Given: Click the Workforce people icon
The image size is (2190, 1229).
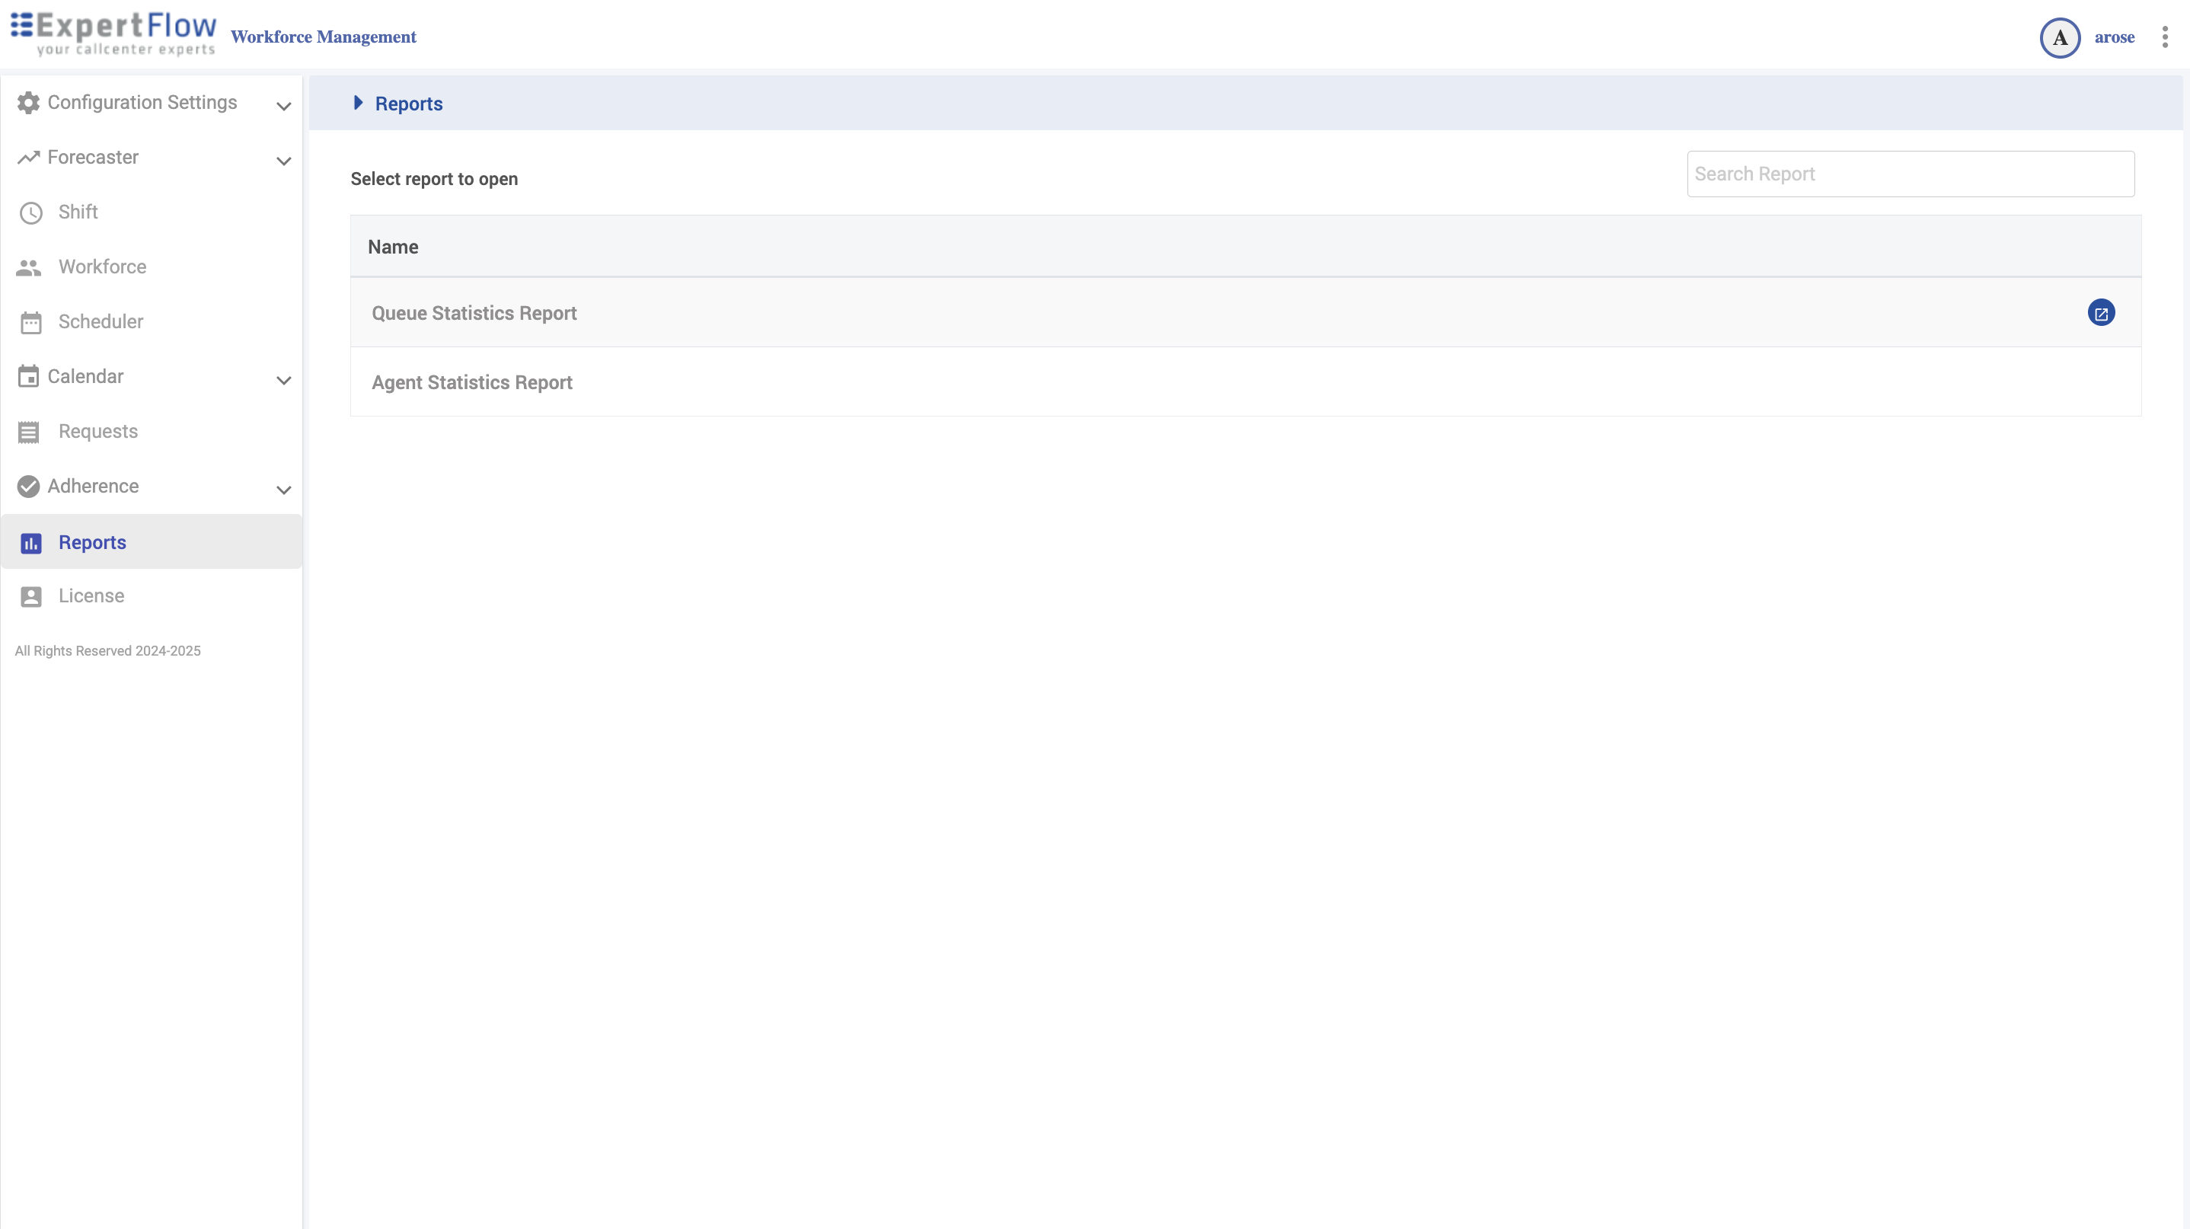Looking at the screenshot, I should point(28,268).
